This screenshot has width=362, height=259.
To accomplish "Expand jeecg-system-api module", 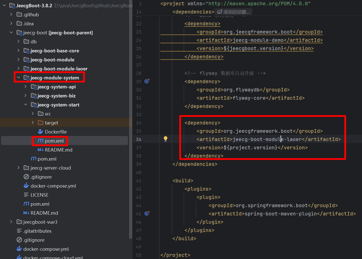I will (26, 86).
